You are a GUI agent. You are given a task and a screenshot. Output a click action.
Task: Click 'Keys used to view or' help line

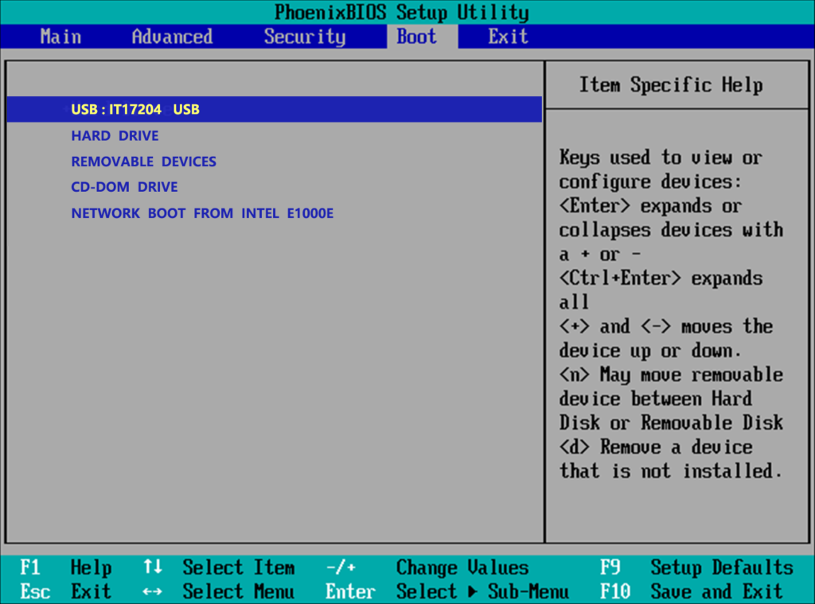click(x=661, y=158)
